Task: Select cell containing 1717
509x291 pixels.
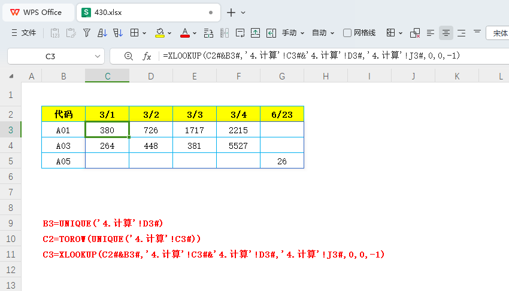Action: coord(195,130)
